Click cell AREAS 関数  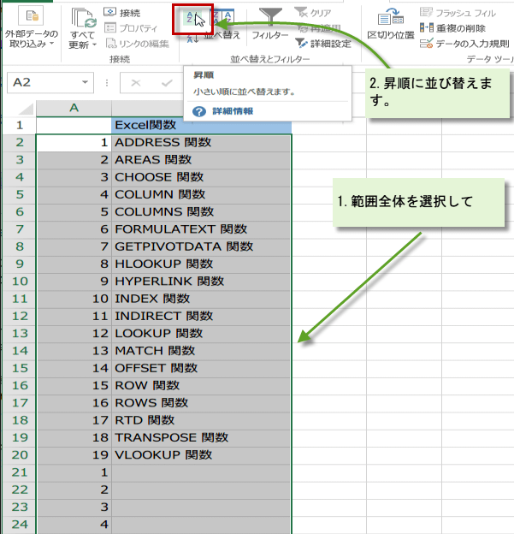pyautogui.click(x=201, y=160)
